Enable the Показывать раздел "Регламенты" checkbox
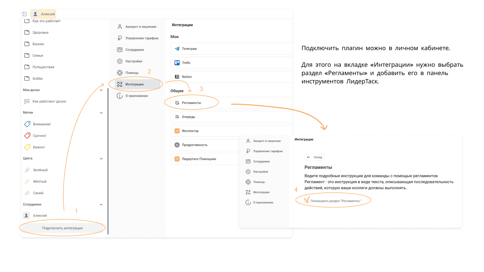Viewport: 484px width, 272px height. 307,201
